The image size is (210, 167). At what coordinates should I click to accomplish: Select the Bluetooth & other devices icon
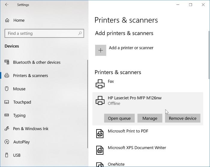[x=7, y=62]
